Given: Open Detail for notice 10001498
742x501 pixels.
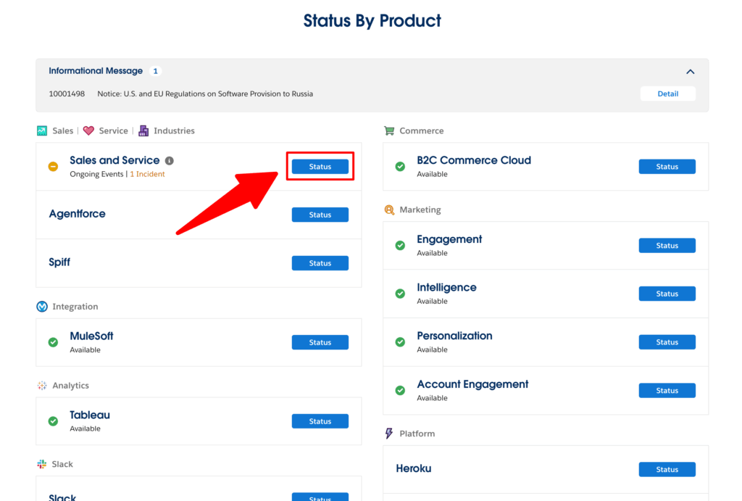Looking at the screenshot, I should (667, 94).
